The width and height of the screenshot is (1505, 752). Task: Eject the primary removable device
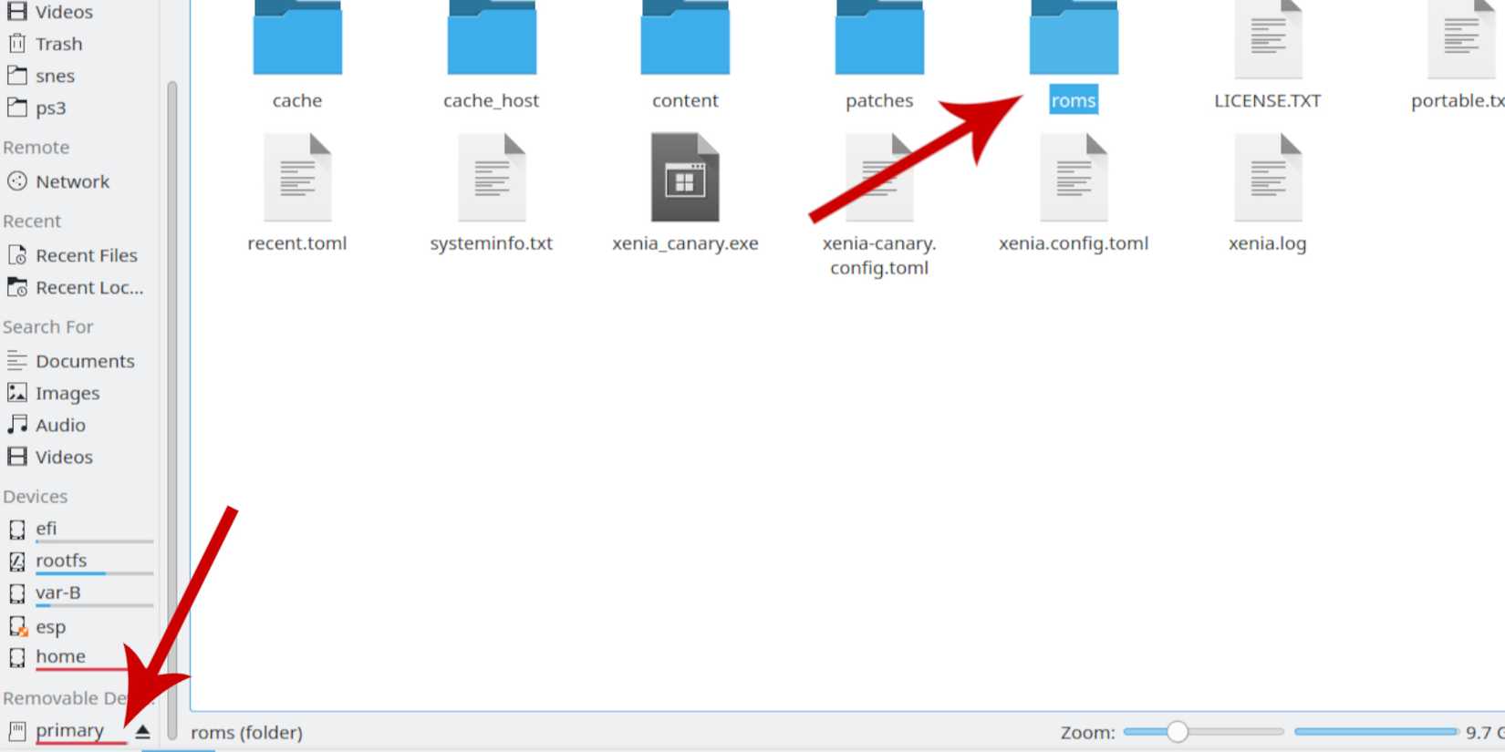click(142, 731)
